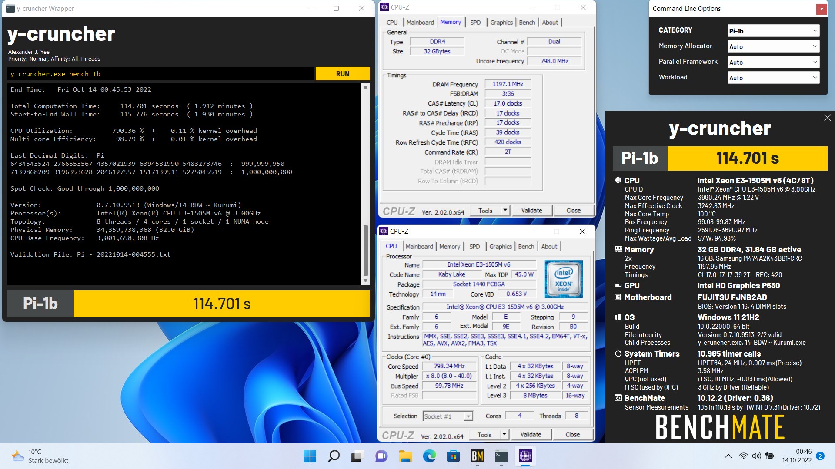Click the y-cruncher console taskbar icon
Image resolution: width=835 pixels, height=469 pixels.
501,456
